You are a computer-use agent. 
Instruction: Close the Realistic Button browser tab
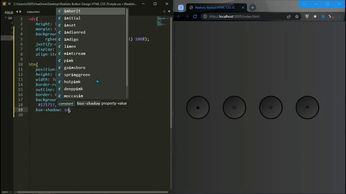click(243, 8)
